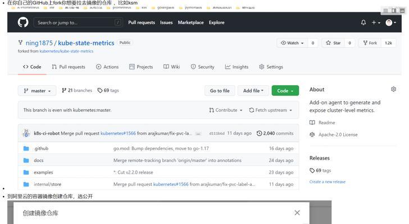Star the repository
Screen dimensions: 409x224
[333, 43]
